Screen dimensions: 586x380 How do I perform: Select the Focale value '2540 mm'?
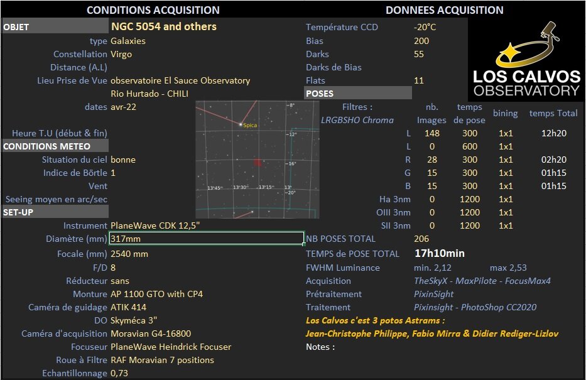(129, 254)
